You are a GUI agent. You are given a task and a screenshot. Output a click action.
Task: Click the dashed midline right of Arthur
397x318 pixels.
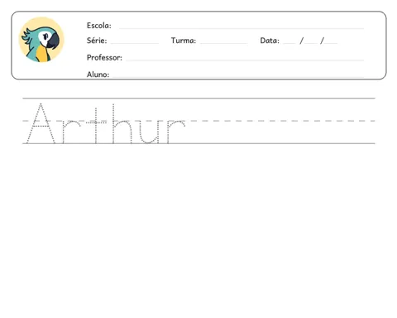(281, 121)
